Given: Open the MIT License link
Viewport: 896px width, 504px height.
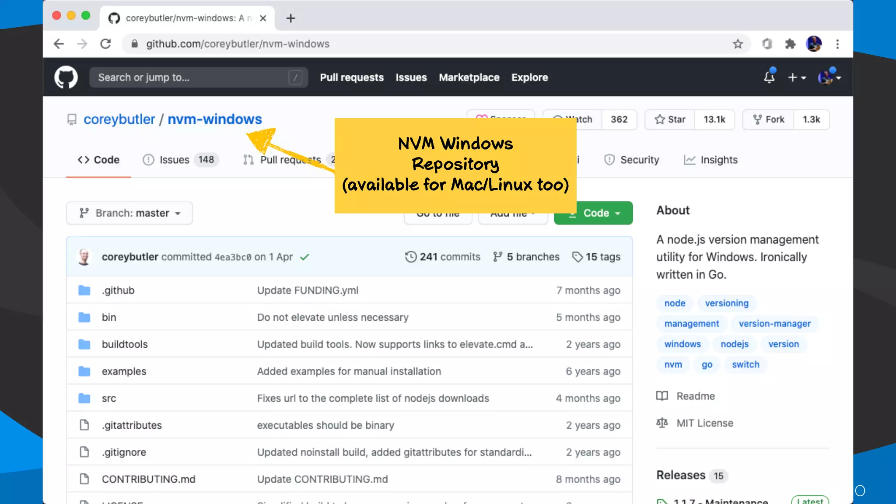Looking at the screenshot, I should coord(704,423).
